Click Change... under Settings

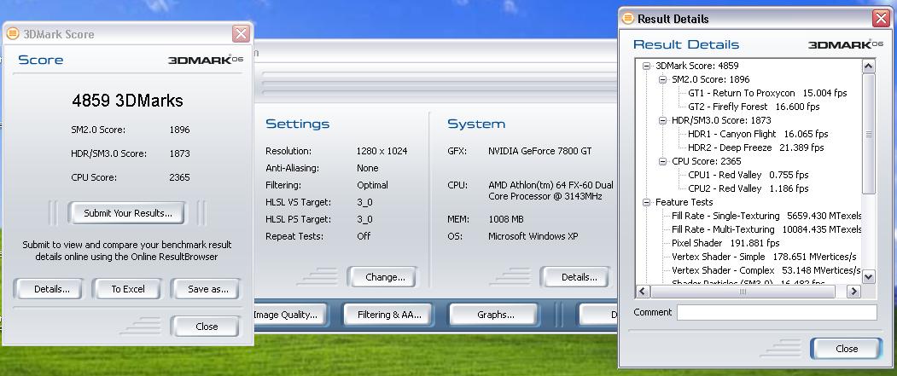(383, 277)
